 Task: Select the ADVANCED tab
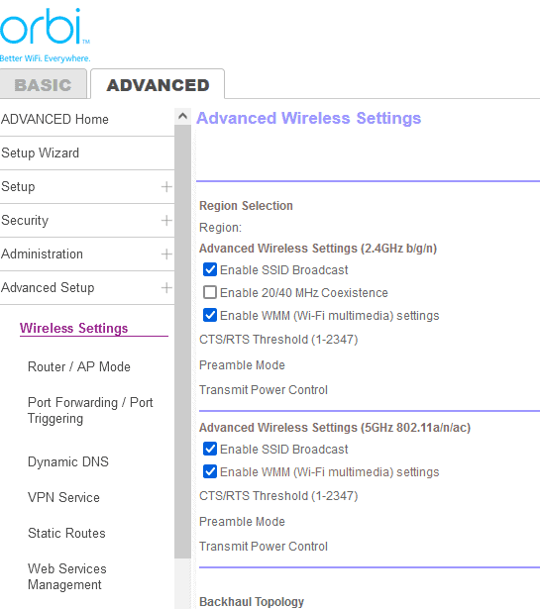[158, 85]
